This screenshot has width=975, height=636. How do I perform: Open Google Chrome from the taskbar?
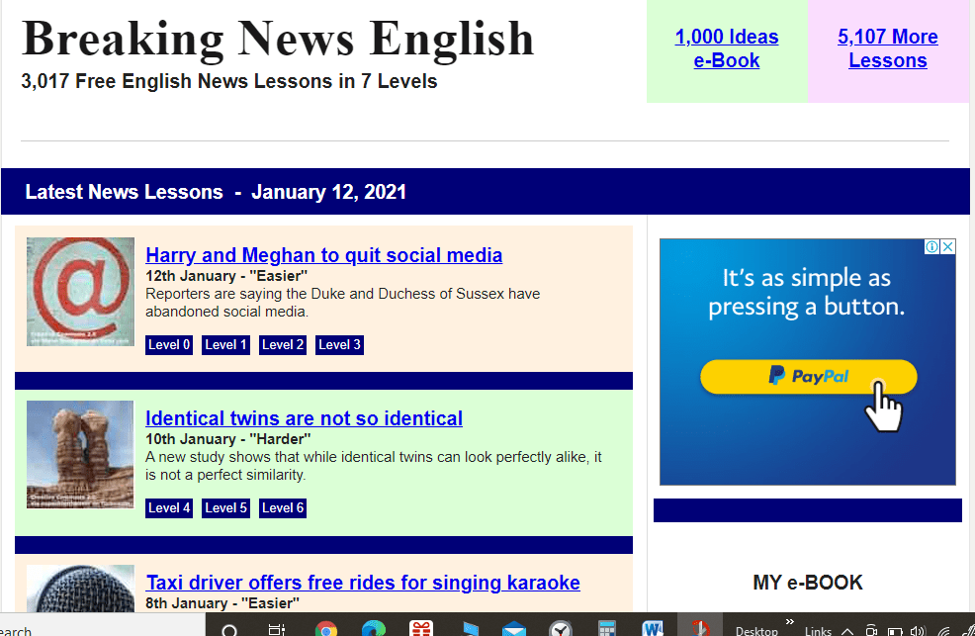coord(326,629)
